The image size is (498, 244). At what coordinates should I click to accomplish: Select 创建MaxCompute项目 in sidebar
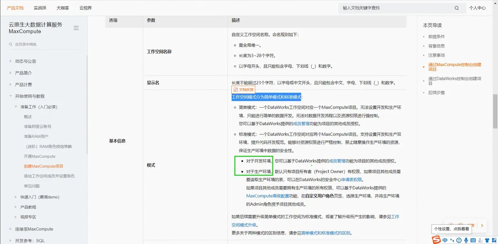(x=43, y=166)
